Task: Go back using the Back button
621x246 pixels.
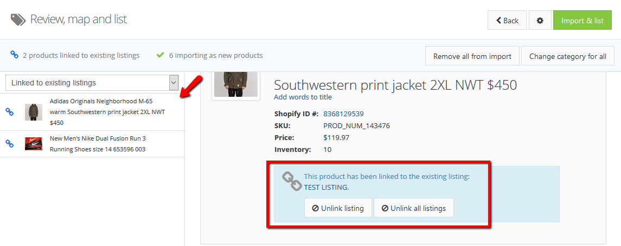Action: coord(507,21)
